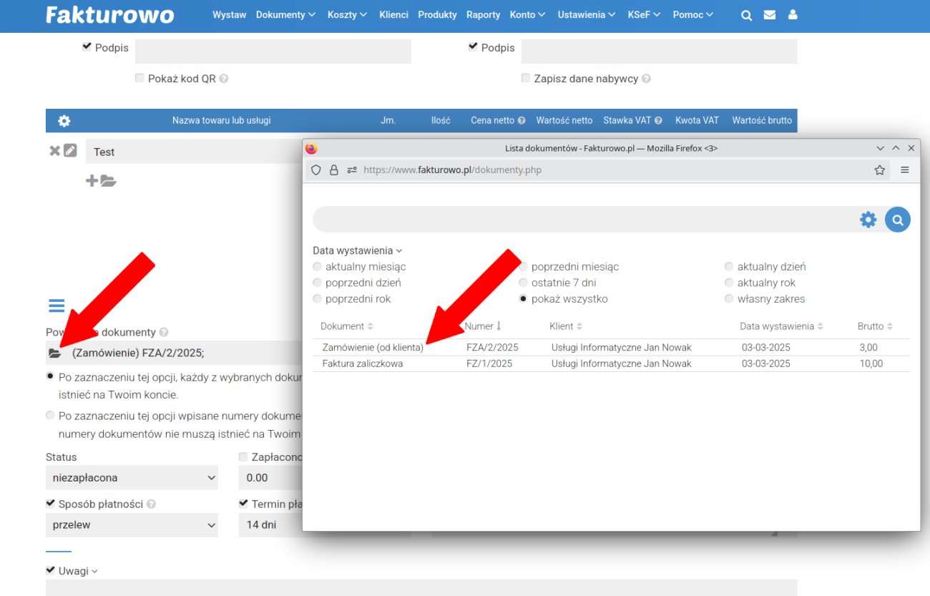Click the permissions icon beside the popup URL
This screenshot has width=930, height=596.
point(351,170)
